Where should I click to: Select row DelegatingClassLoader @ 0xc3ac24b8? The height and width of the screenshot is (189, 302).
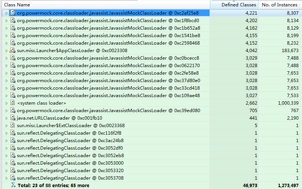[151, 140]
